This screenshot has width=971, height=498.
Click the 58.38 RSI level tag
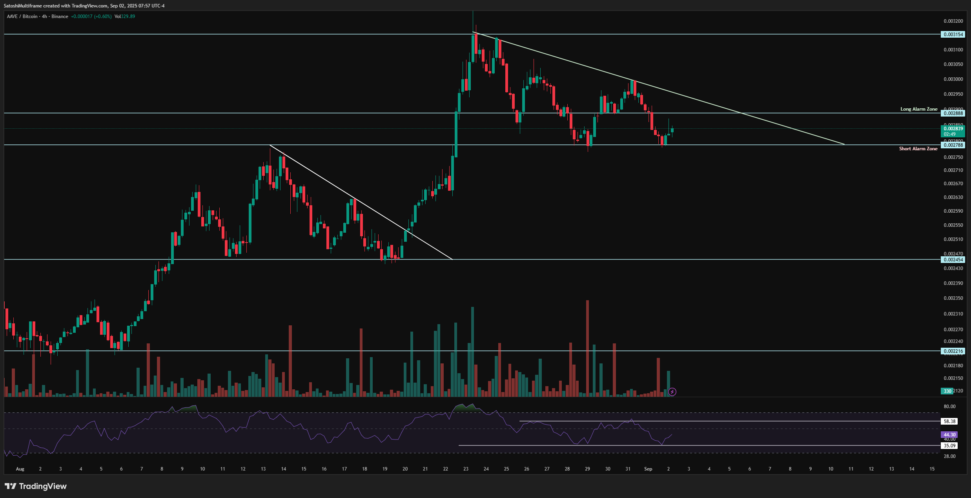pyautogui.click(x=950, y=421)
